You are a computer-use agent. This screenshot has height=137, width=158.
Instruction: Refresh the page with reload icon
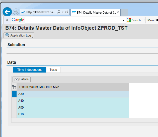click(x=67, y=12)
